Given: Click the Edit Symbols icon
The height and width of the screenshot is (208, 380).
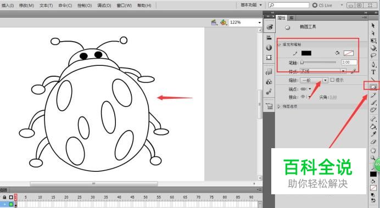Looking at the screenshot, I should [223, 23].
